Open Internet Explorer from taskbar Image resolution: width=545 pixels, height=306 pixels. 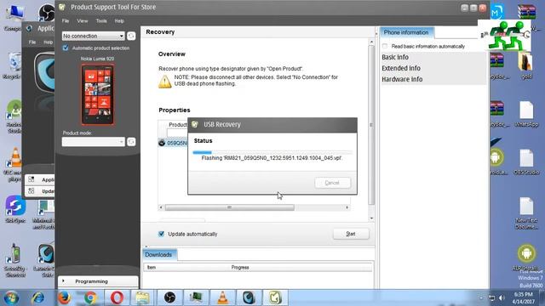[37, 298]
